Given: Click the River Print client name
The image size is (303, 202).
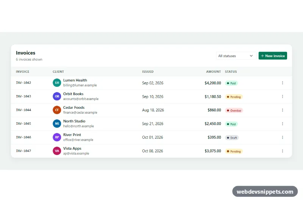Looking at the screenshot, I should coord(72,135).
